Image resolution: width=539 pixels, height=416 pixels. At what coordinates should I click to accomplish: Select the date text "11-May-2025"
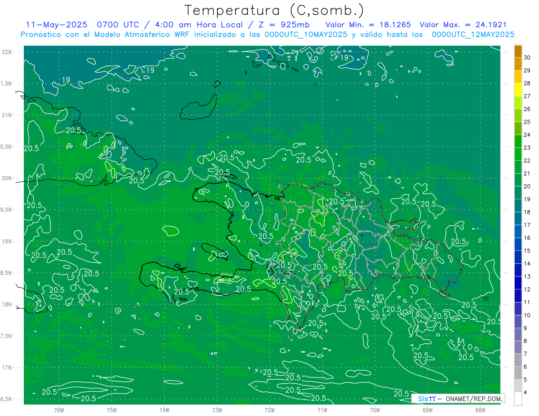[x=56, y=25]
